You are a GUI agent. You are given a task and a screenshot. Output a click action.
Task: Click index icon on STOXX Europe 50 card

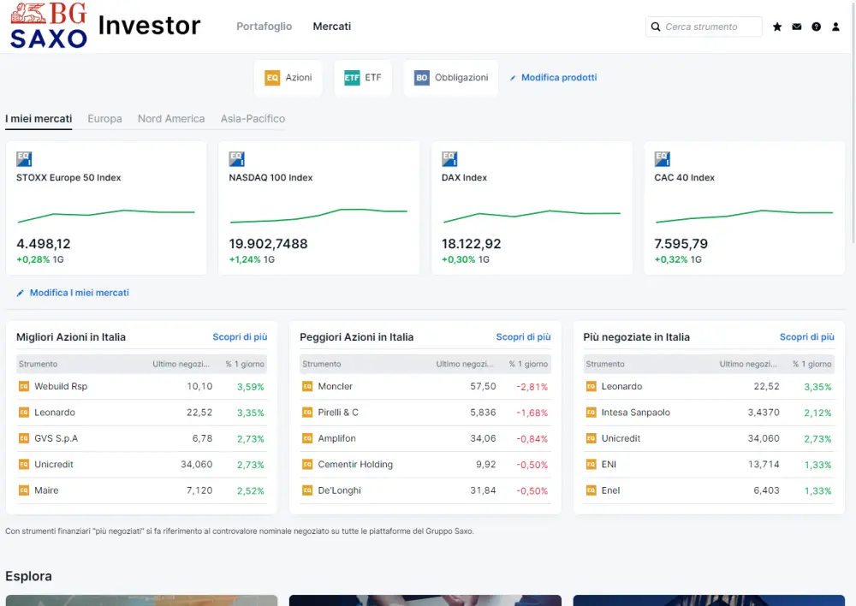[x=24, y=159]
